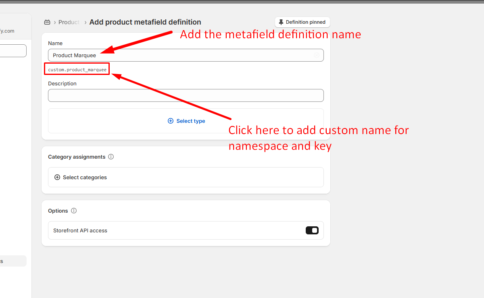Focus the Name field containing Product Marquee
Screen dimensions: 484x298
click(x=181, y=55)
